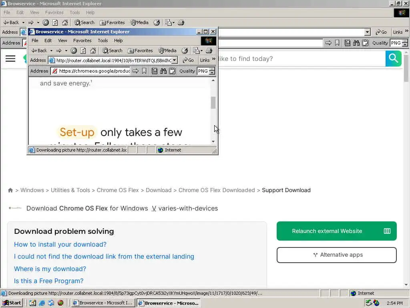The image size is (410, 308).
Task: Click Browservice bookmark icon in back window
Action: (337, 43)
